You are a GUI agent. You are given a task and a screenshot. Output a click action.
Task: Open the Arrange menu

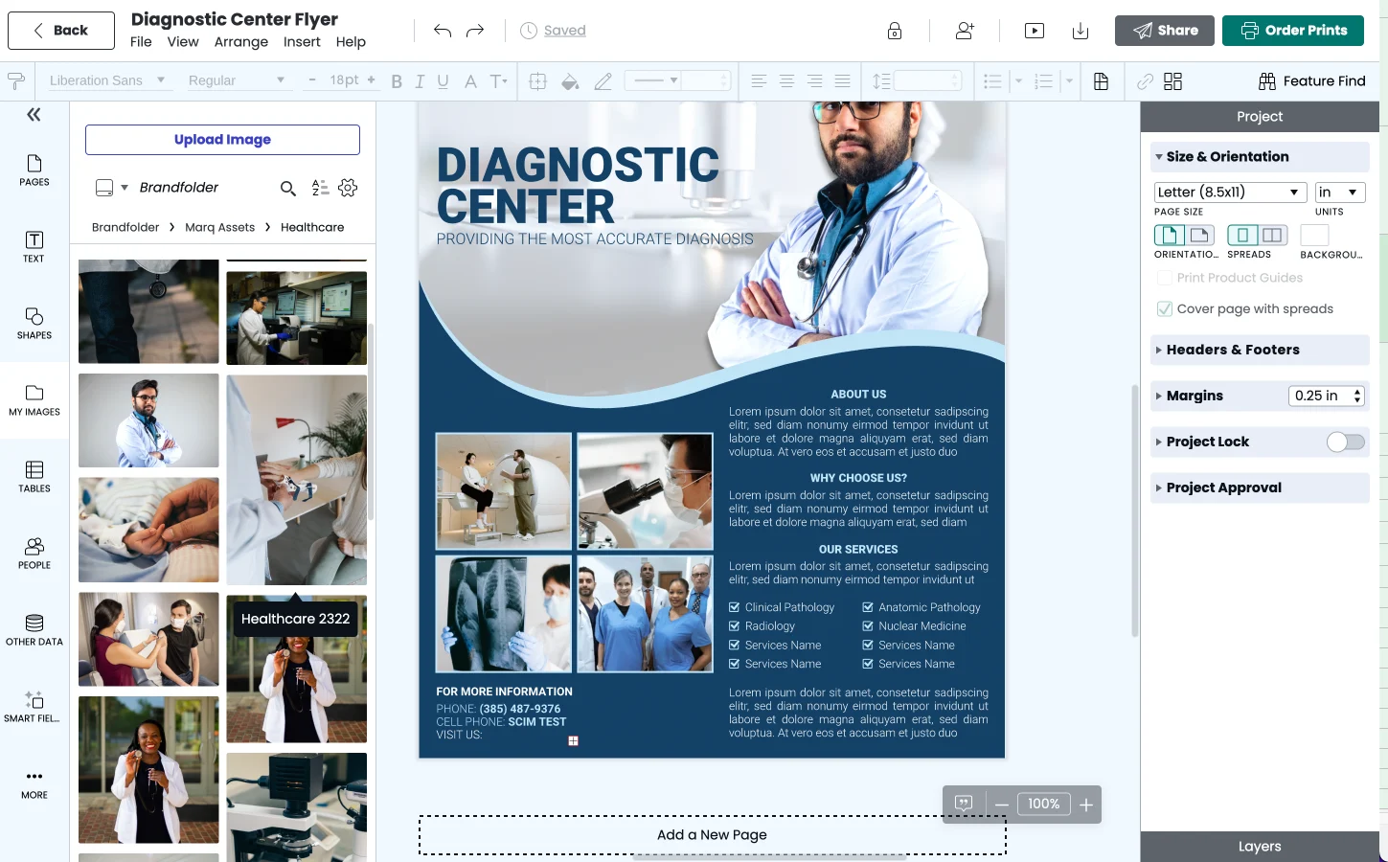[x=241, y=41]
